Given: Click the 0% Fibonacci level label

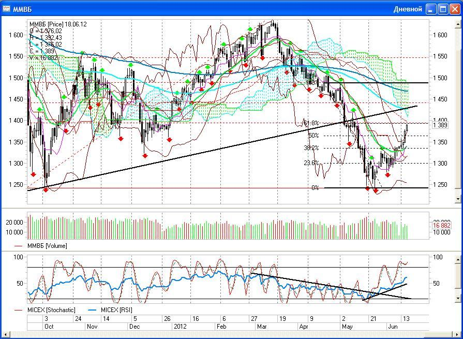Looking at the screenshot, I should click(x=315, y=188).
